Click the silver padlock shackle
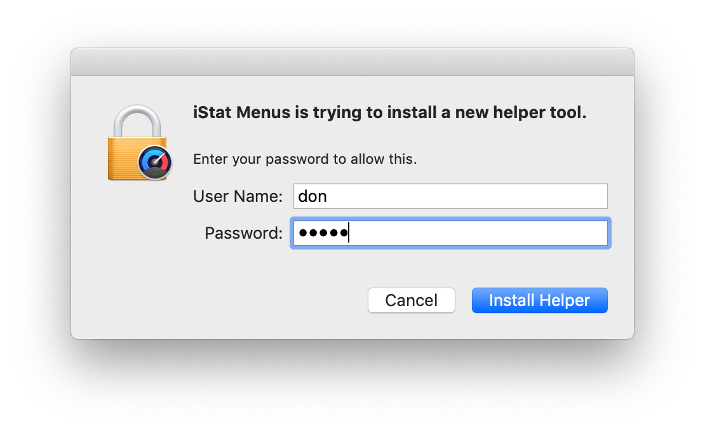This screenshot has width=705, height=433. (x=137, y=121)
